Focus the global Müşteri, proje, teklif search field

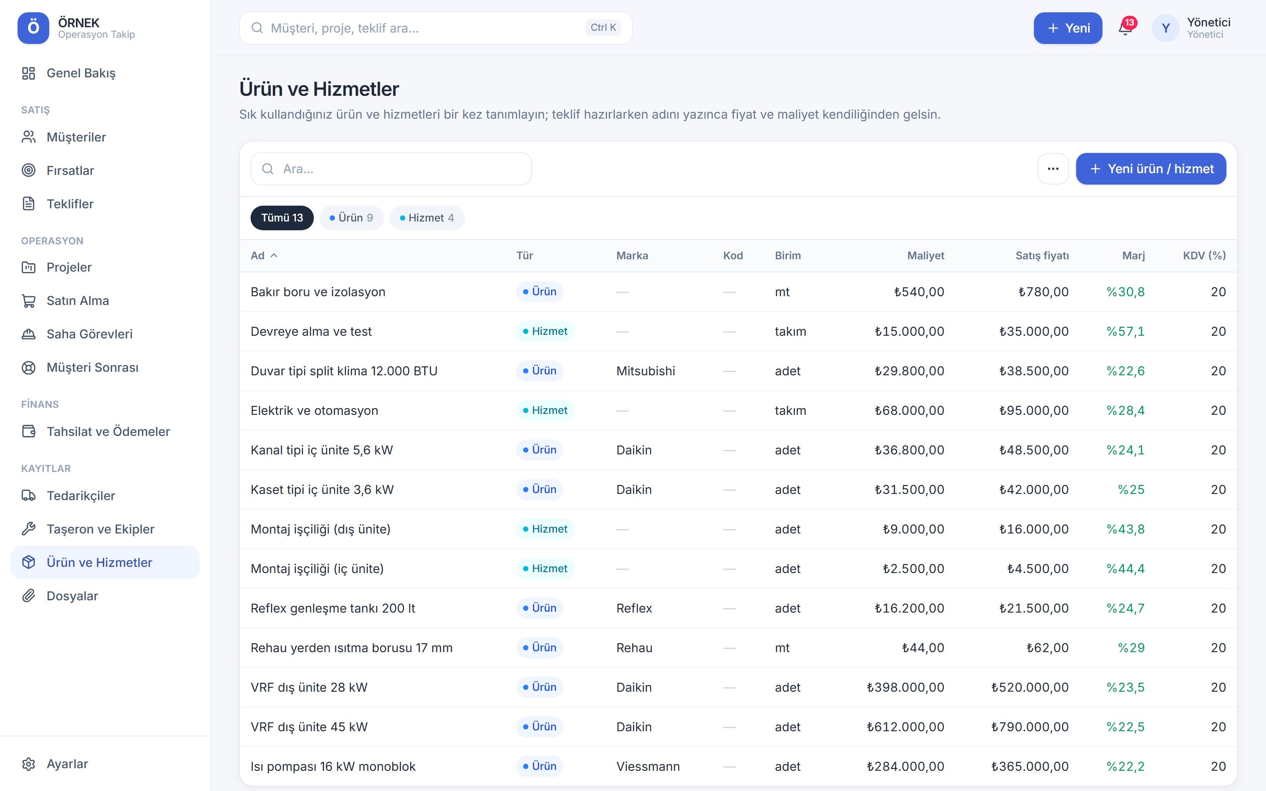[x=436, y=28]
